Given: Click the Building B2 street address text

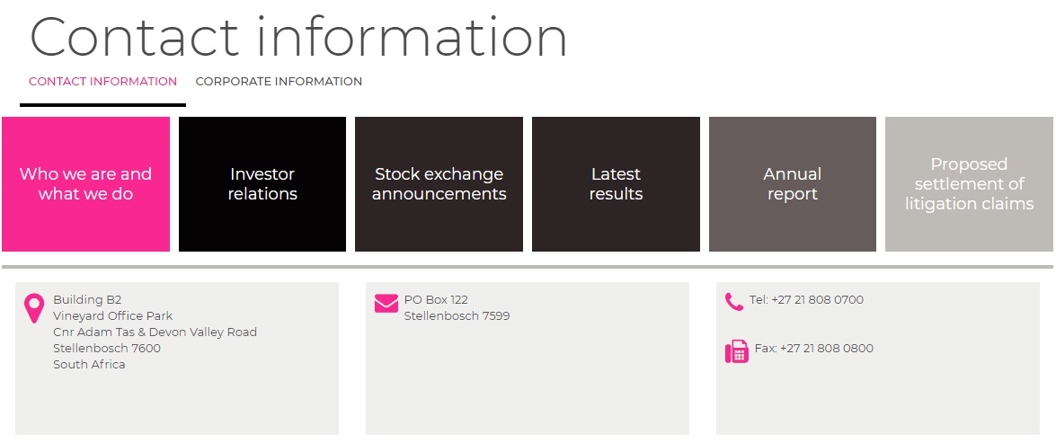Looking at the screenshot, I should pyautogui.click(x=87, y=300).
